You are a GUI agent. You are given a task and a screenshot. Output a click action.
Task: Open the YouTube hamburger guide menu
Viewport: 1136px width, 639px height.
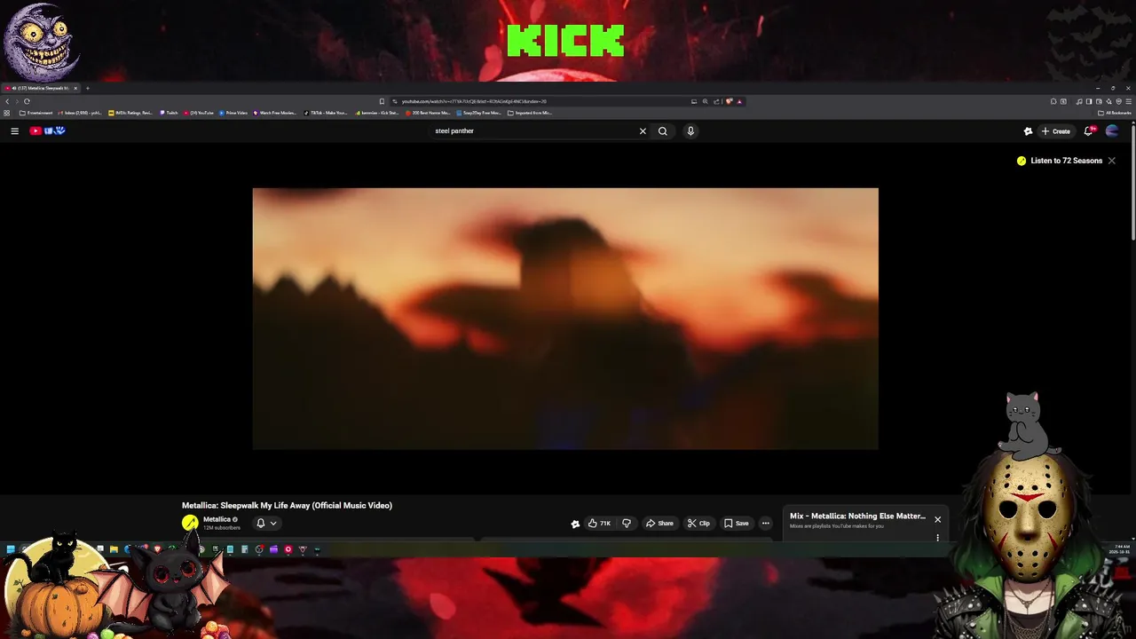(x=14, y=130)
